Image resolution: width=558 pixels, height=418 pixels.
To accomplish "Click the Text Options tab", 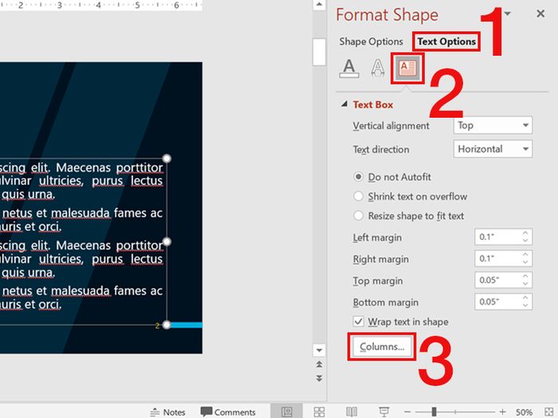I will click(446, 41).
